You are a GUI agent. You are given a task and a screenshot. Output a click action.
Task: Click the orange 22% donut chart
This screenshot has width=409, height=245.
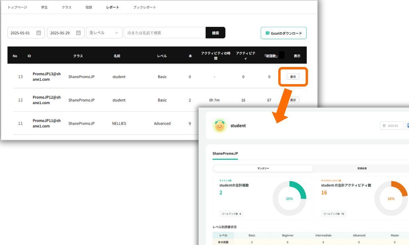click(x=391, y=198)
